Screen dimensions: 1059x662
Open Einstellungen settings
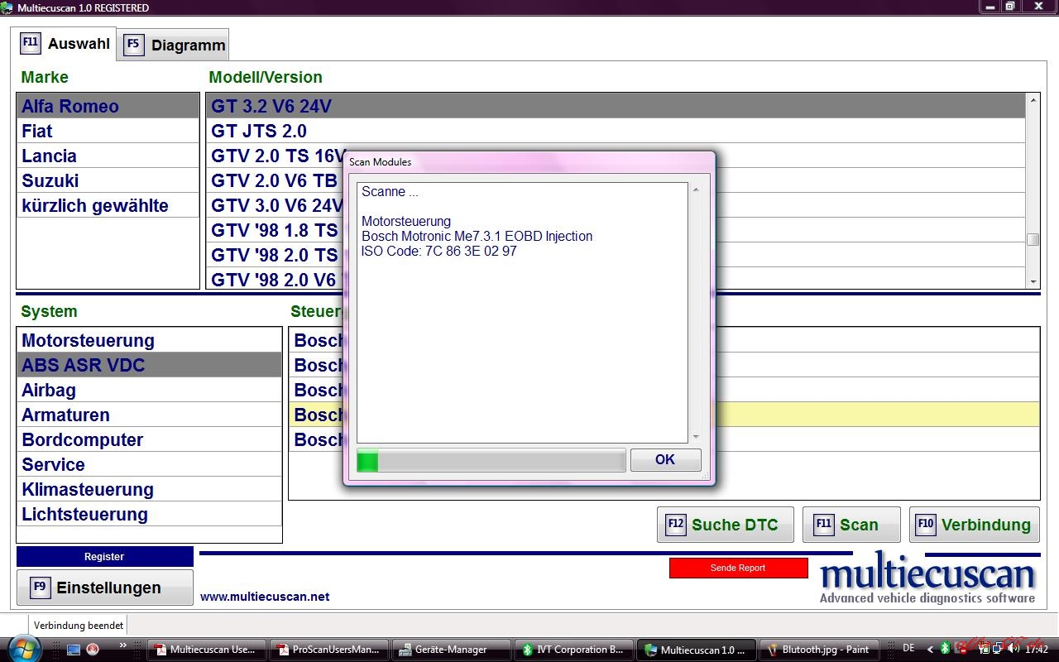point(105,588)
